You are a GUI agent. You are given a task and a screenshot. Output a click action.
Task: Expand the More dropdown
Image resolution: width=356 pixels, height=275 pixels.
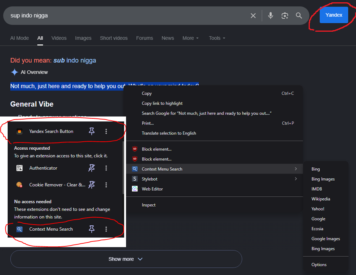(x=191, y=38)
